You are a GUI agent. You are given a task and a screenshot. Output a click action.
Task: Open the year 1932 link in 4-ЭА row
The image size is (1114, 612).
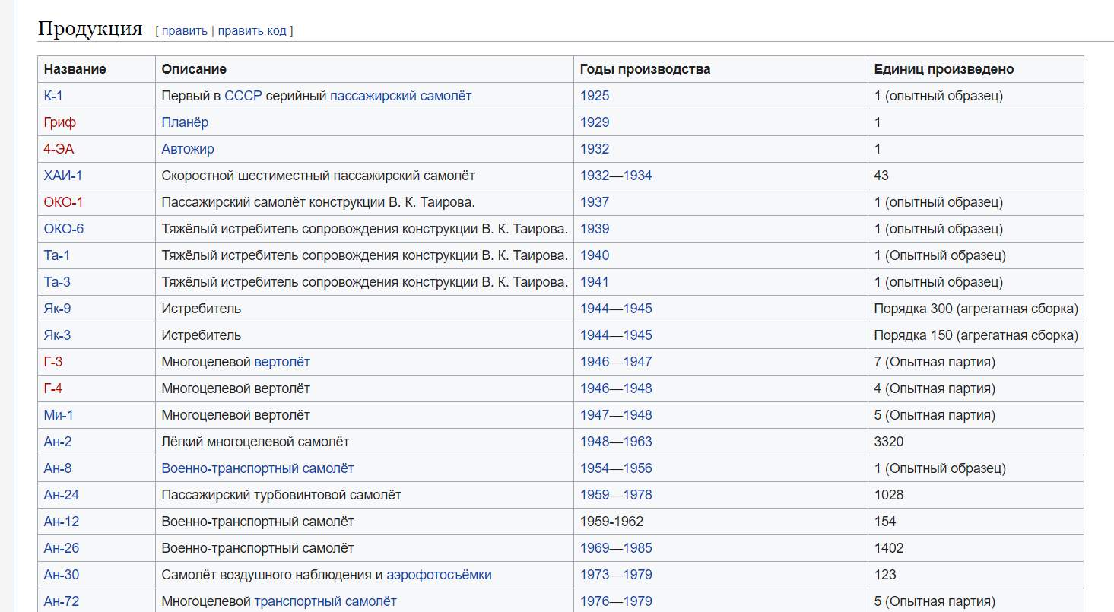coord(595,149)
